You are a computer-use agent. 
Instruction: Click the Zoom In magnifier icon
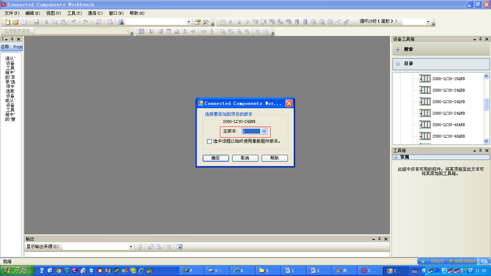(257, 31)
